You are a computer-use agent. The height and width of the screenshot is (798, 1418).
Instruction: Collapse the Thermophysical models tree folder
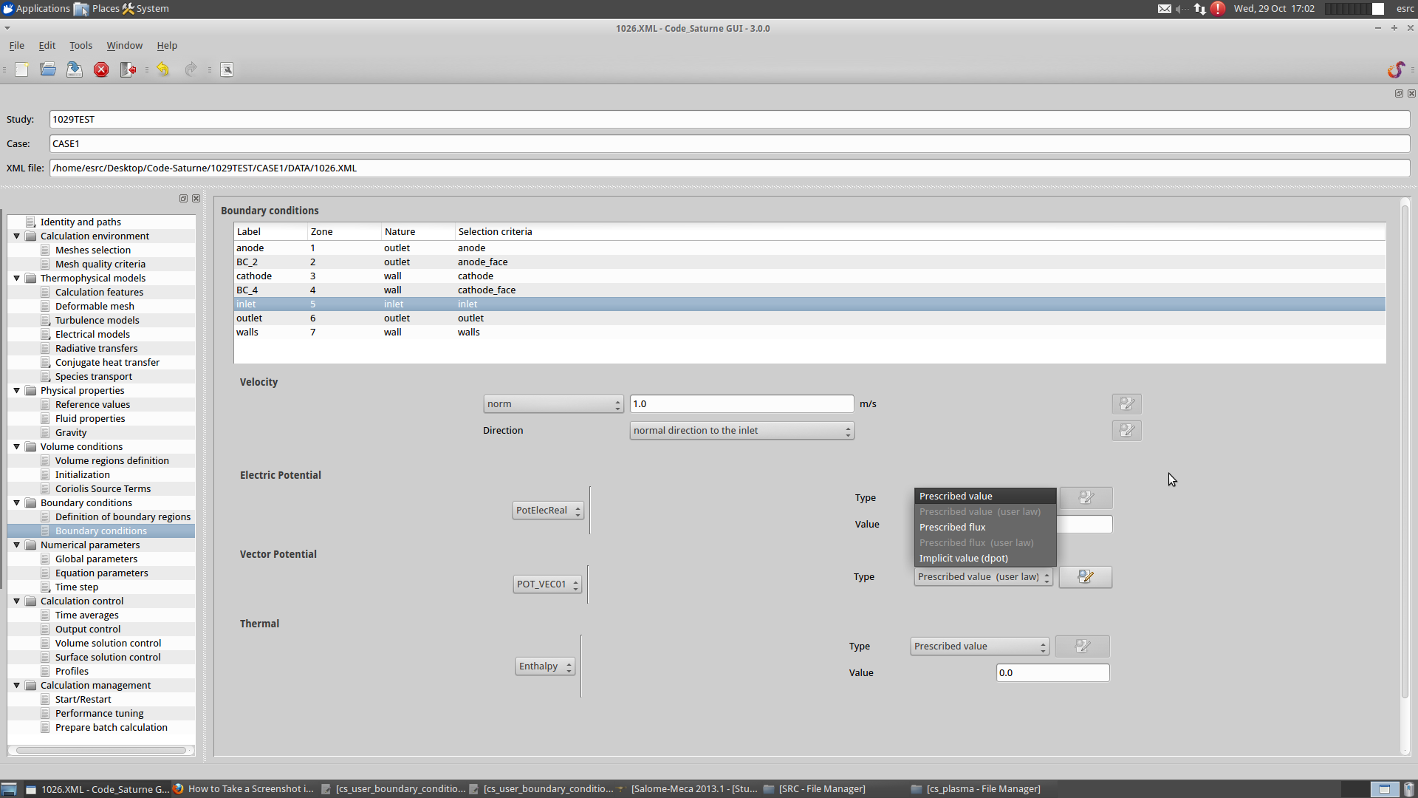pyautogui.click(x=16, y=279)
